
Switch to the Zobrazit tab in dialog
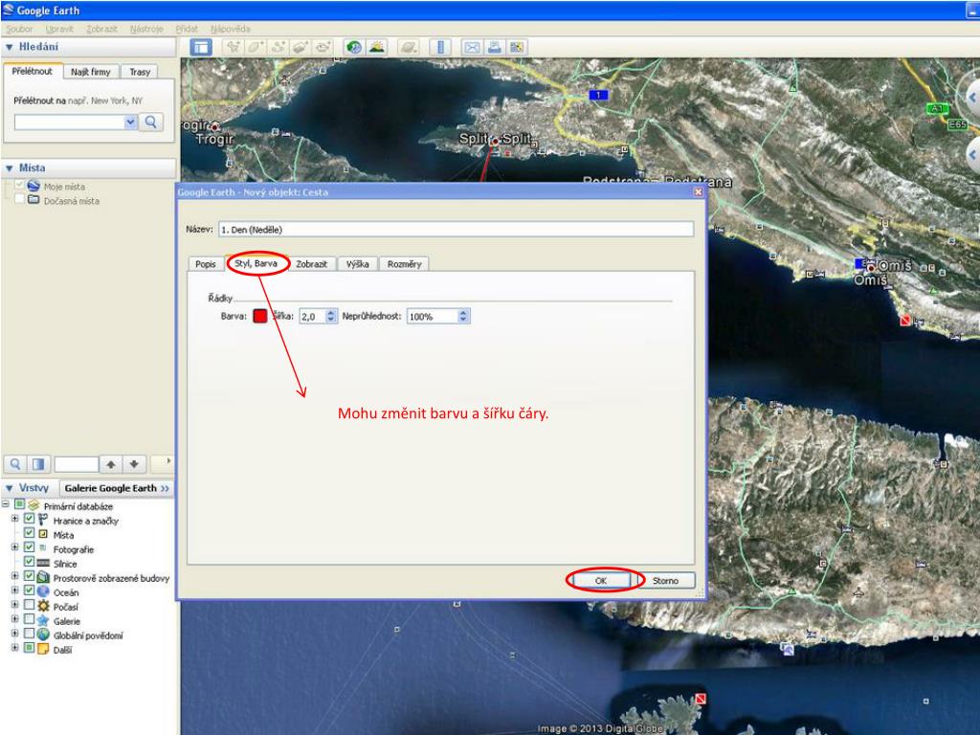coord(312,264)
